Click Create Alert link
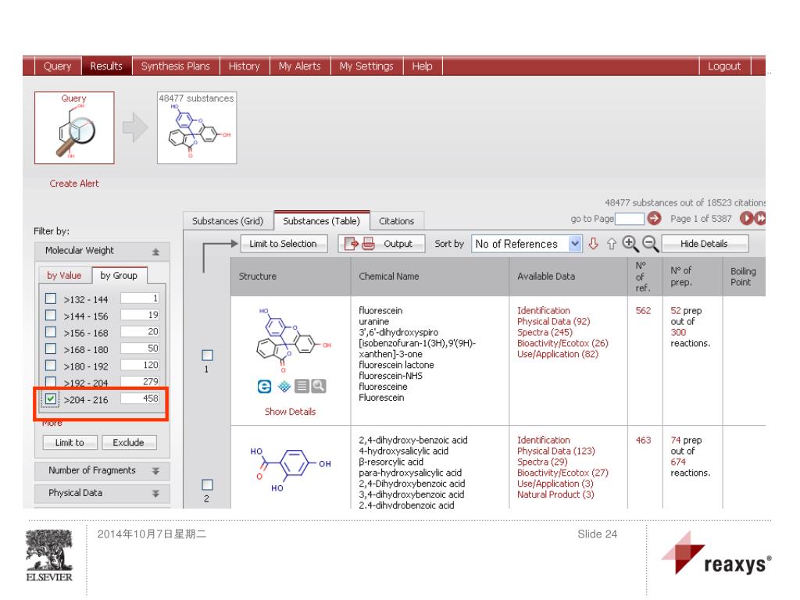Image resolution: width=800 pixels, height=600 pixels. click(x=74, y=184)
